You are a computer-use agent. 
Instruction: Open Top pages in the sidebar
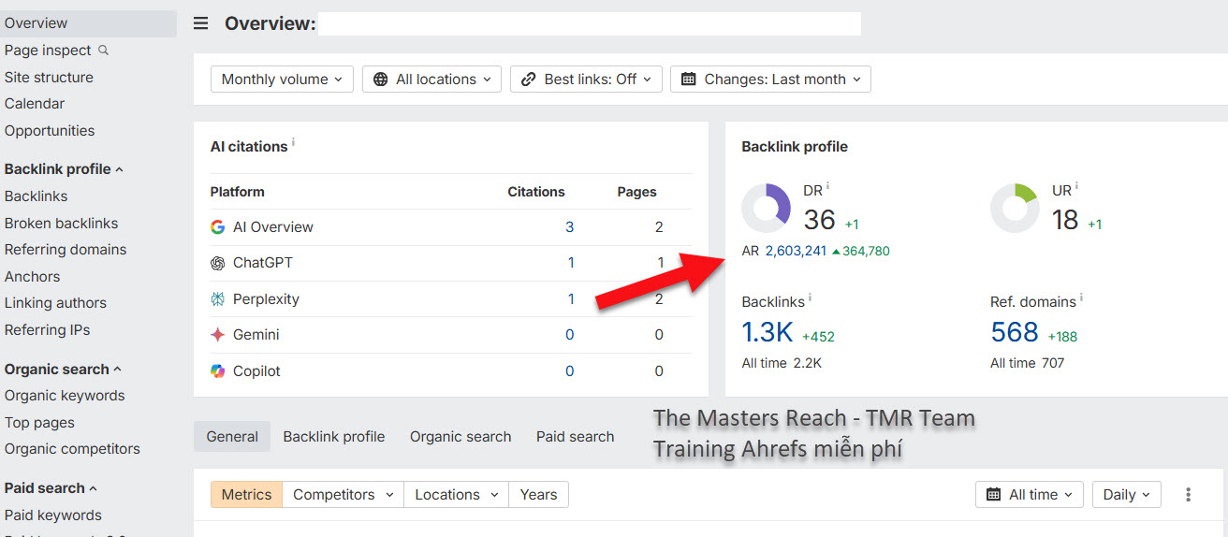[x=39, y=423]
